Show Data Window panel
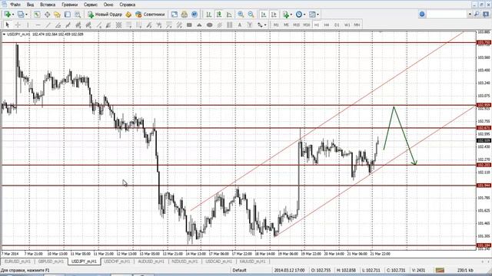The height and width of the screenshot is (276, 492). tap(47, 15)
